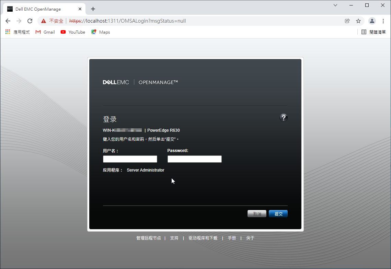Open the YouTube bookmark
The height and width of the screenshot is (269, 391).
point(73,32)
